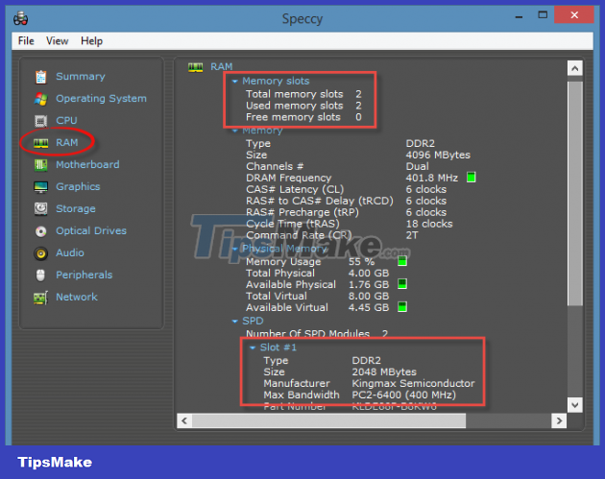605x479 pixels.
Task: Click the '2048 MBytes' Slot #1 size value
Action: 384,371
